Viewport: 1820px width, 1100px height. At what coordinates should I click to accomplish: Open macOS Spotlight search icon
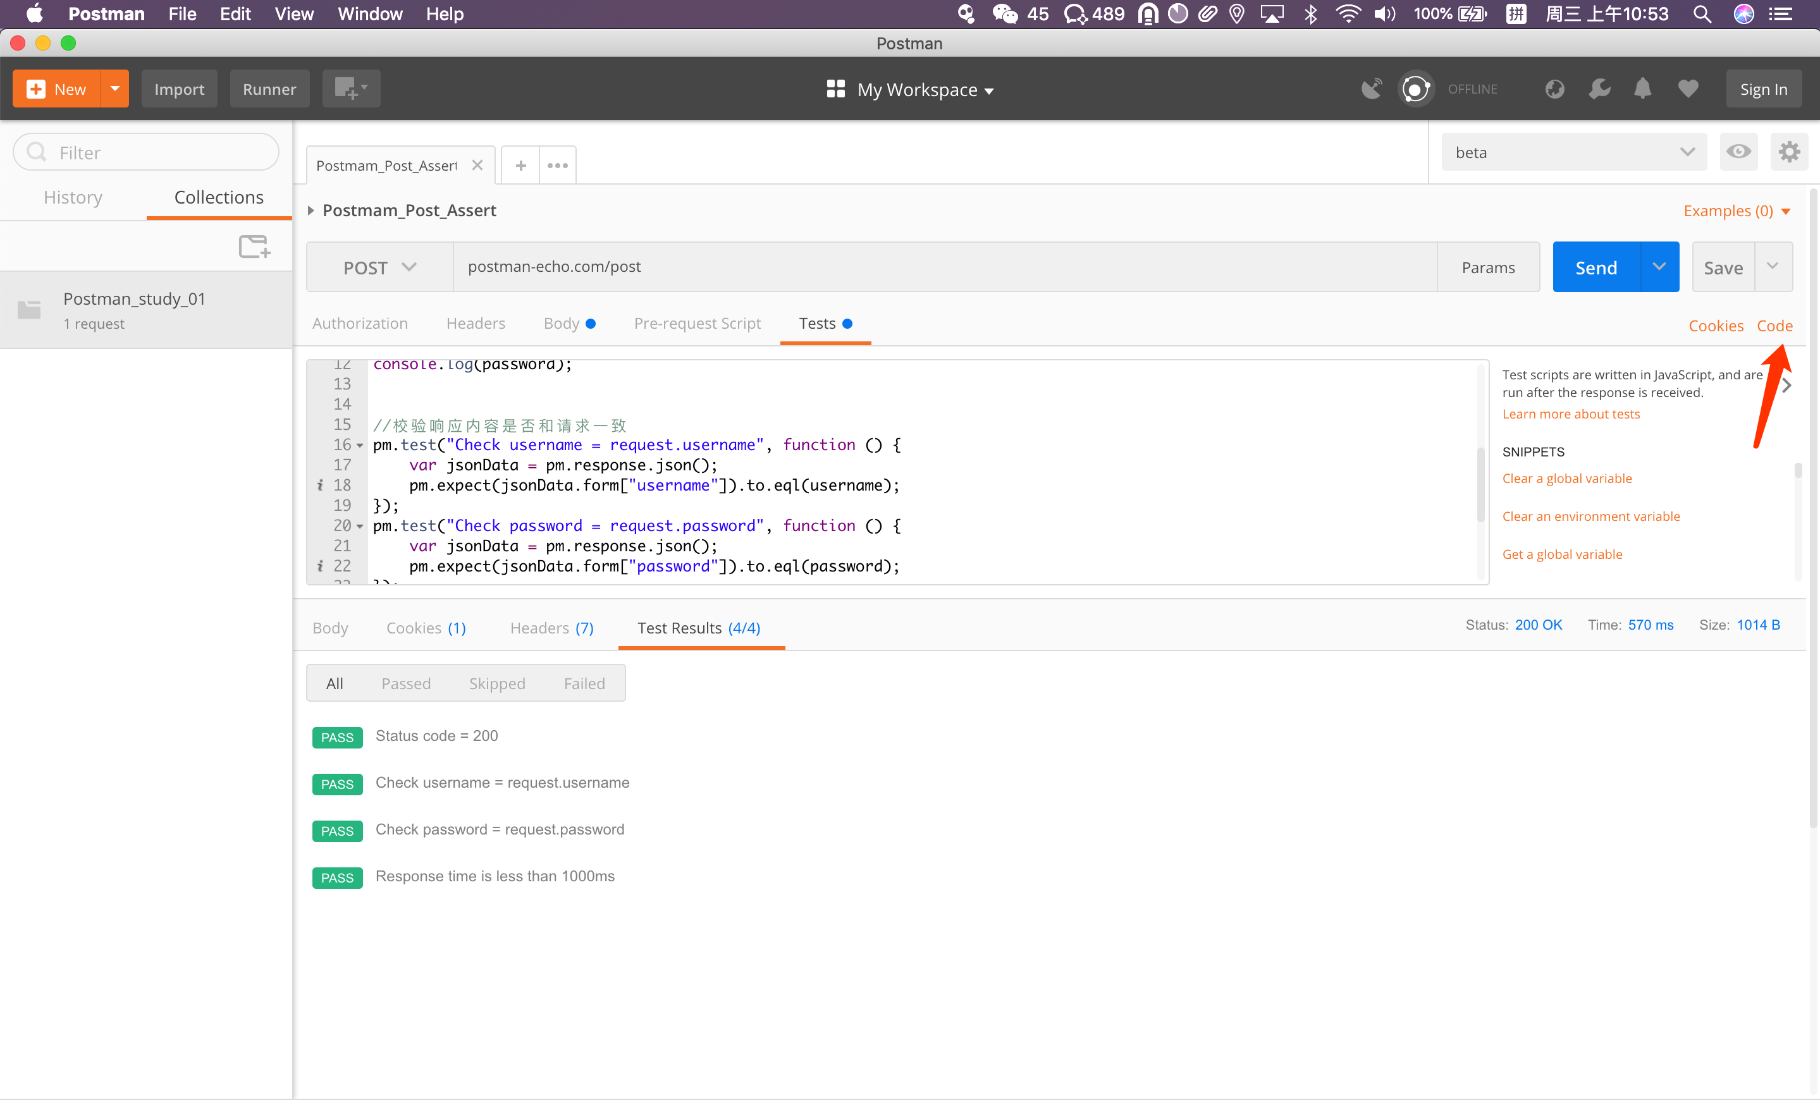pyautogui.click(x=1702, y=14)
